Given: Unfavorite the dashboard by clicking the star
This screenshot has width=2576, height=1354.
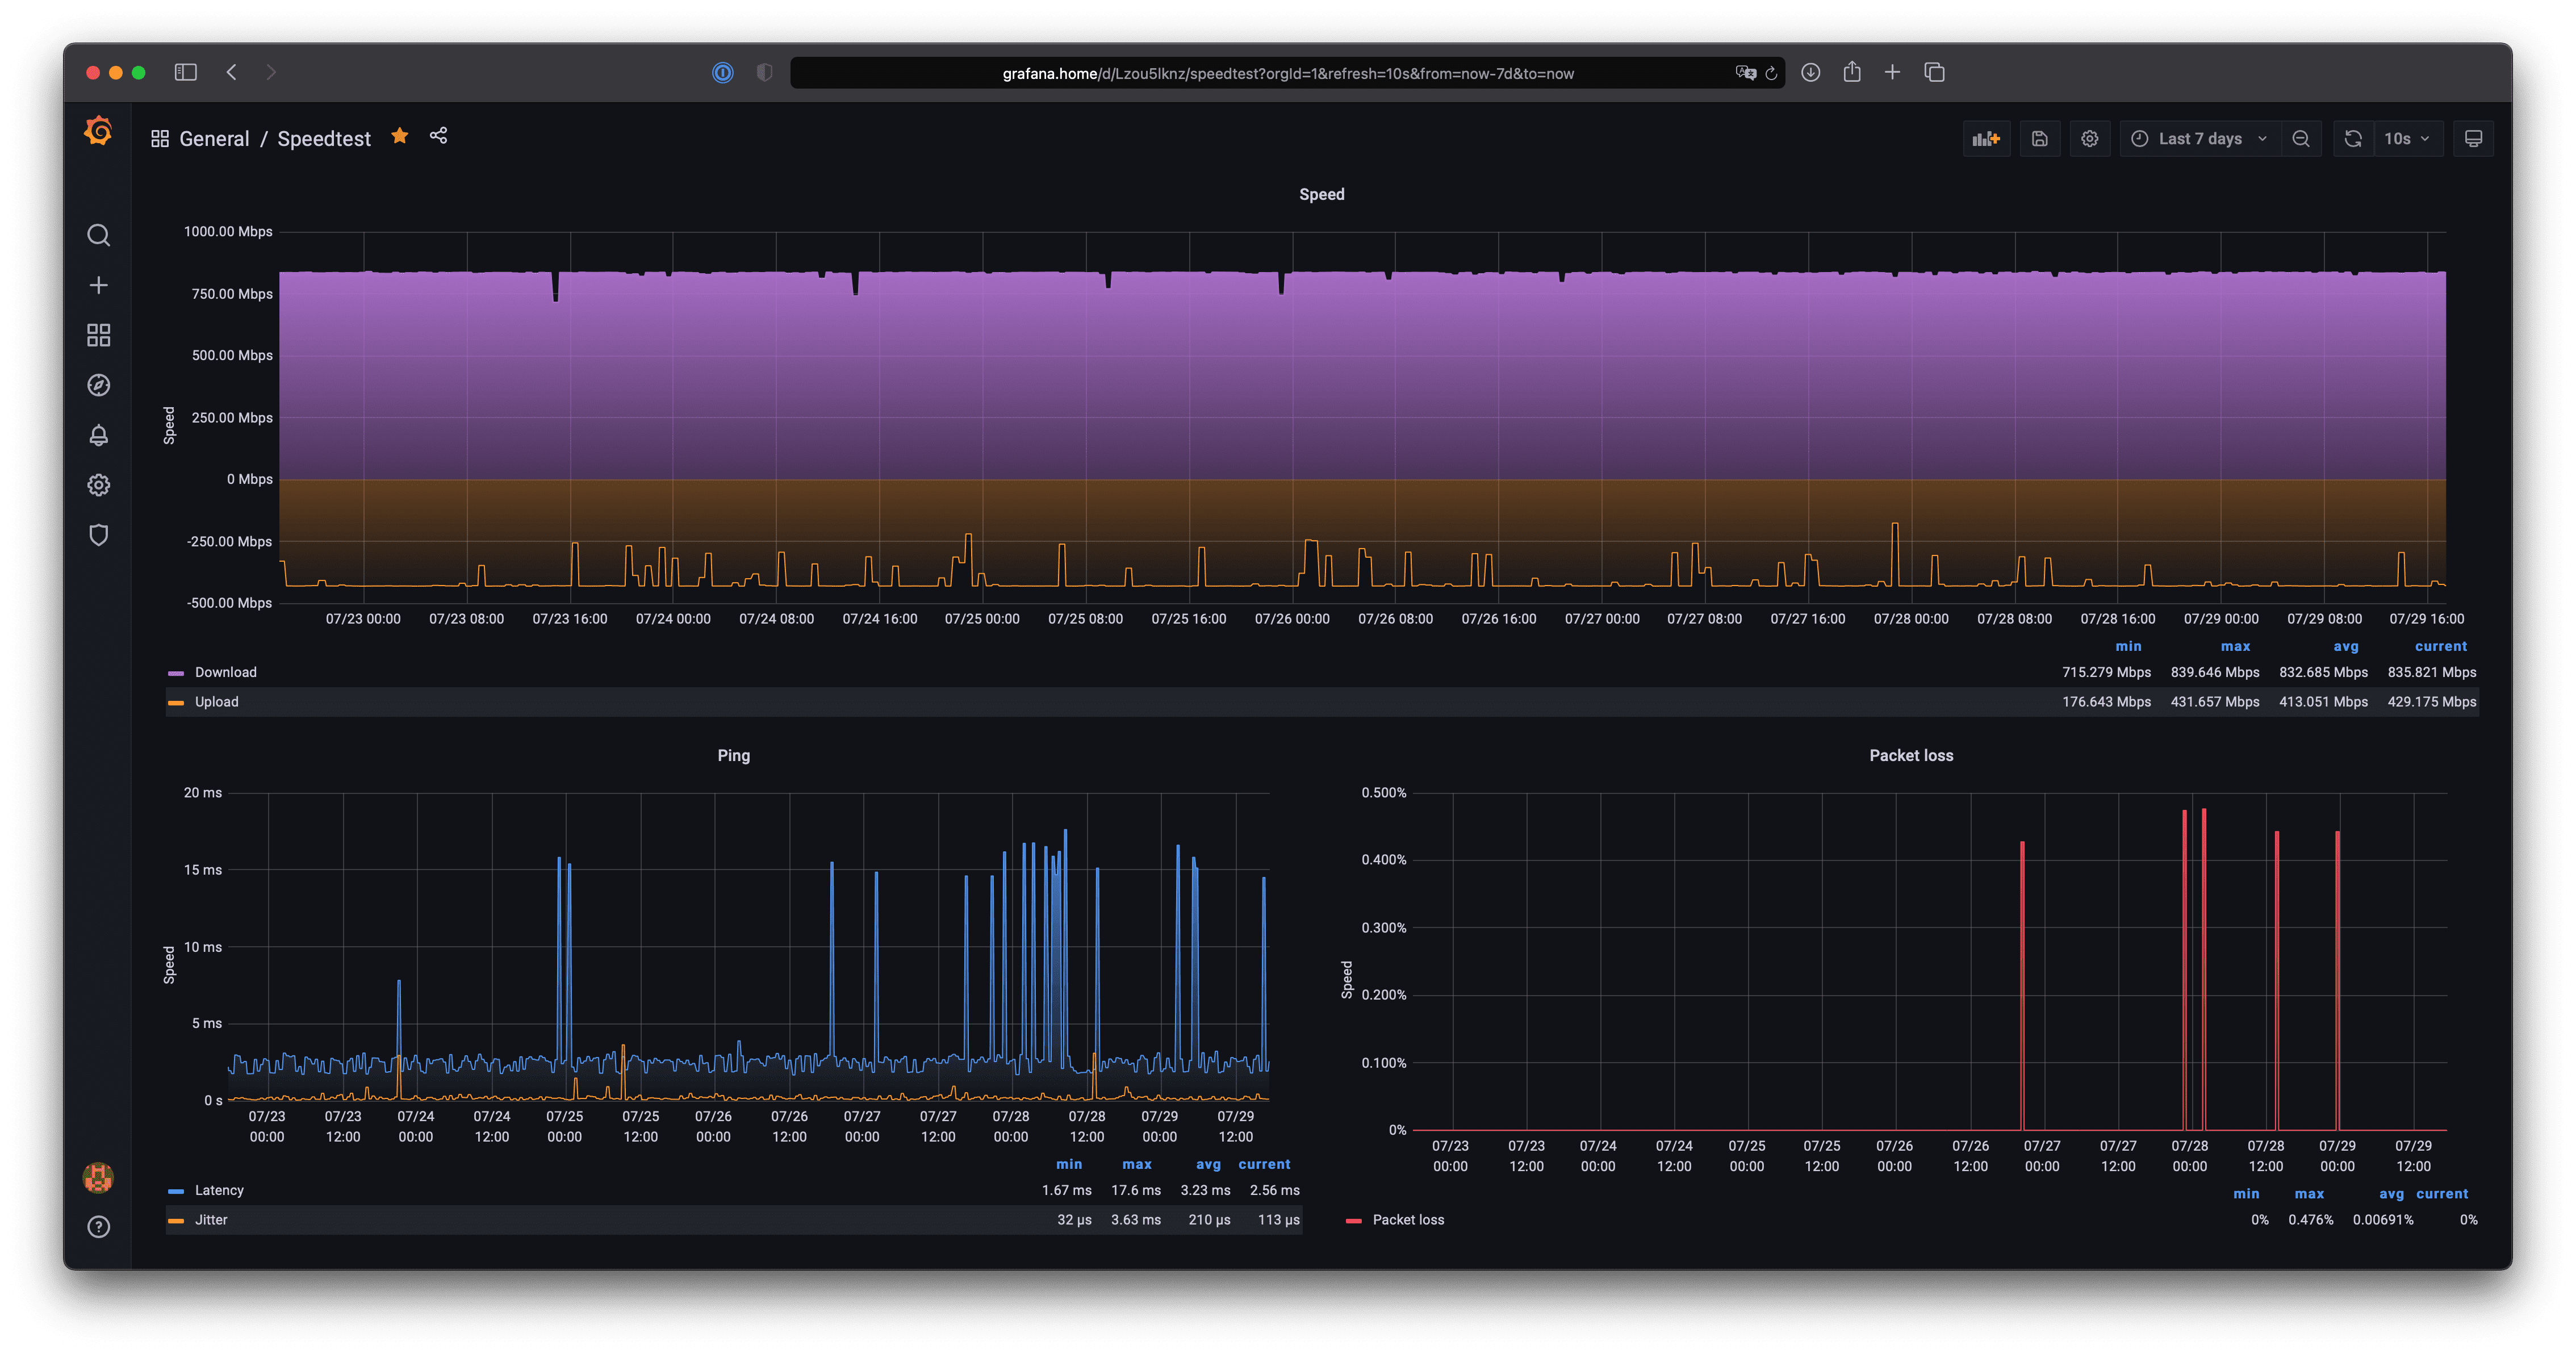Looking at the screenshot, I should pyautogui.click(x=399, y=136).
